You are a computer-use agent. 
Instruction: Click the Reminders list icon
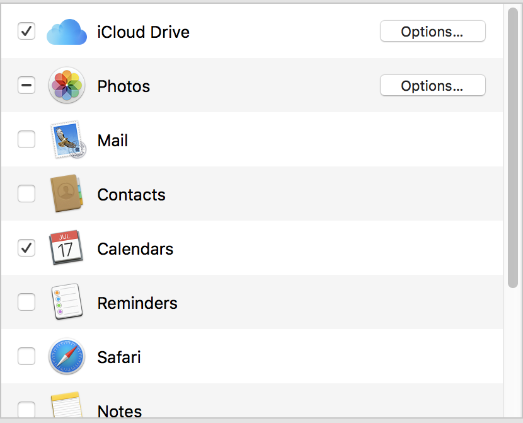[x=67, y=301]
